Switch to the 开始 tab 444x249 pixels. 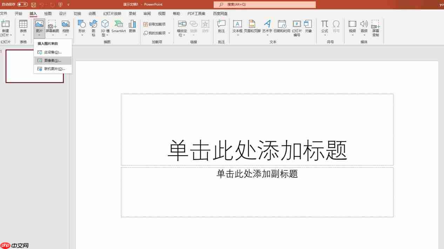(18, 14)
